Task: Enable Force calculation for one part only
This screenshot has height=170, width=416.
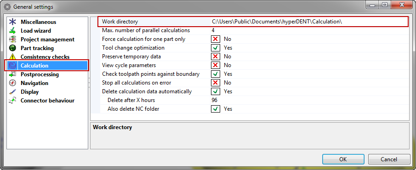Action: tap(216, 39)
